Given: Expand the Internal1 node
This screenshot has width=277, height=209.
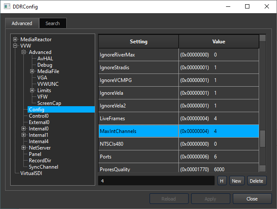Looking at the screenshot, I should tap(24, 135).
